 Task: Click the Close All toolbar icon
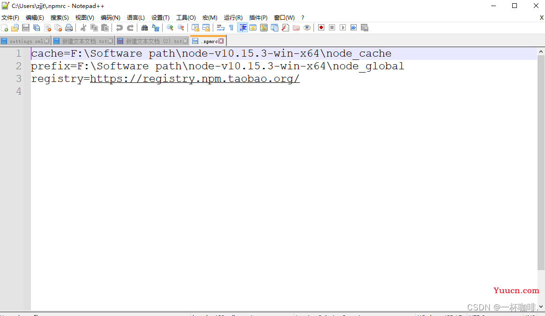click(59, 28)
